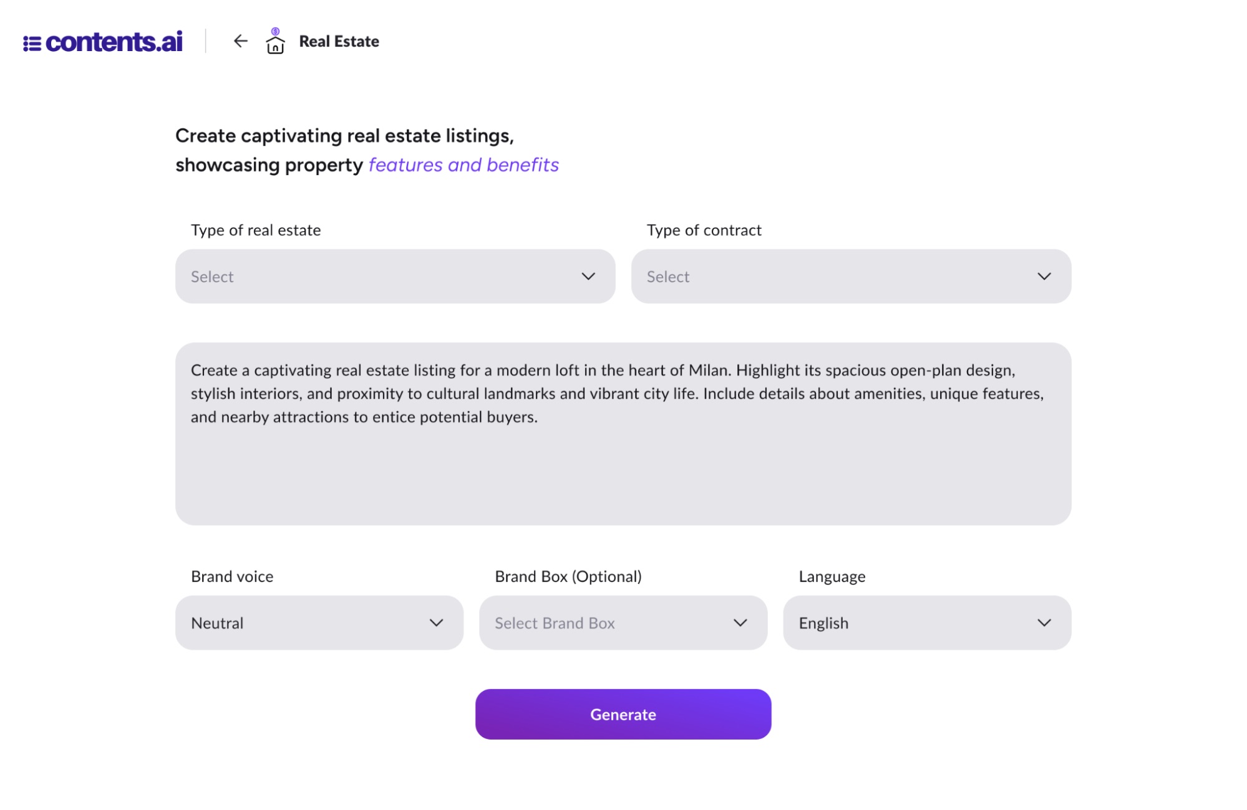The height and width of the screenshot is (810, 1247).
Task: Click the chevron on the Language selector
Action: (x=1044, y=622)
